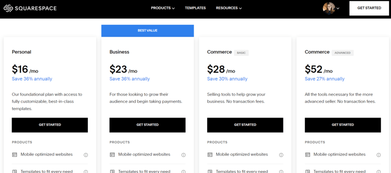Expand the Resources dropdown menu

pos(229,8)
